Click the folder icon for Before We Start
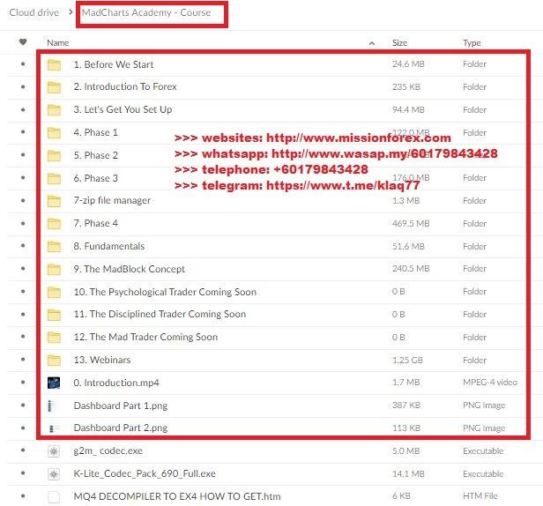Image resolution: width=543 pixels, height=506 pixels. [55, 64]
